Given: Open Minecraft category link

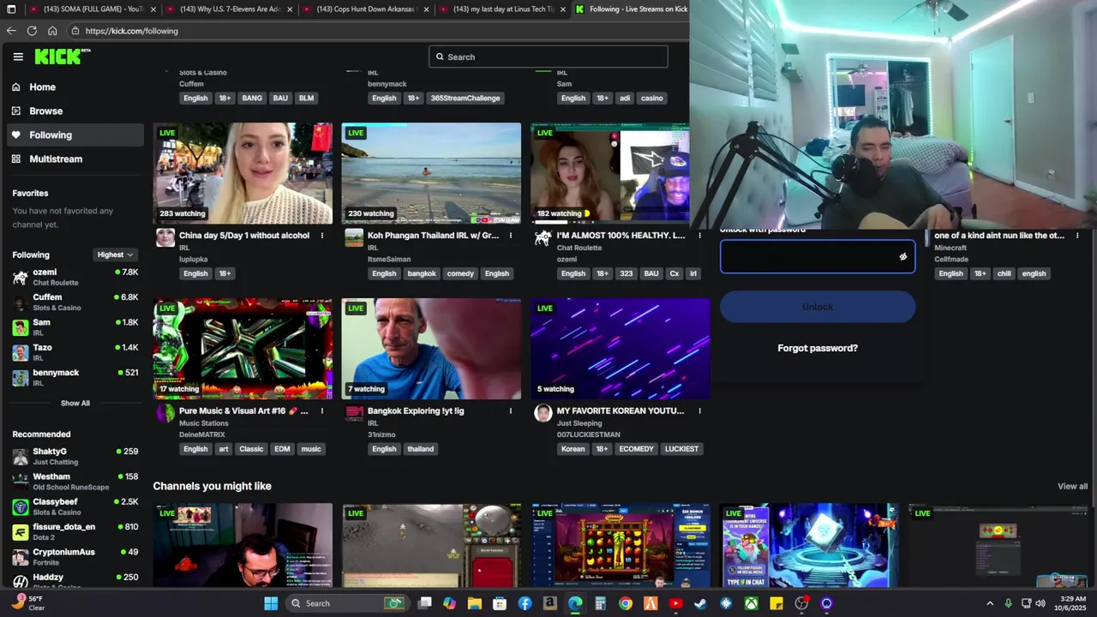Looking at the screenshot, I should point(950,248).
